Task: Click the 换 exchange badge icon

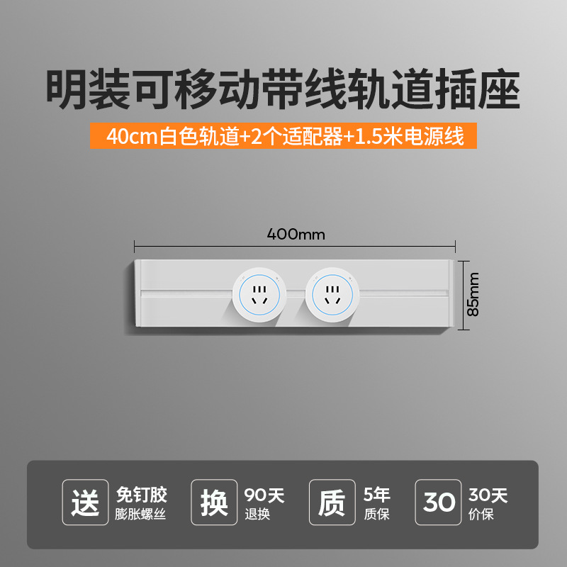Action: (214, 503)
